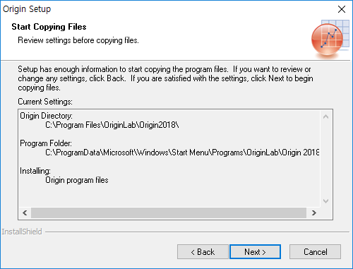
Task: Click the horizontal scrollbar left arrow
Action: (25, 213)
